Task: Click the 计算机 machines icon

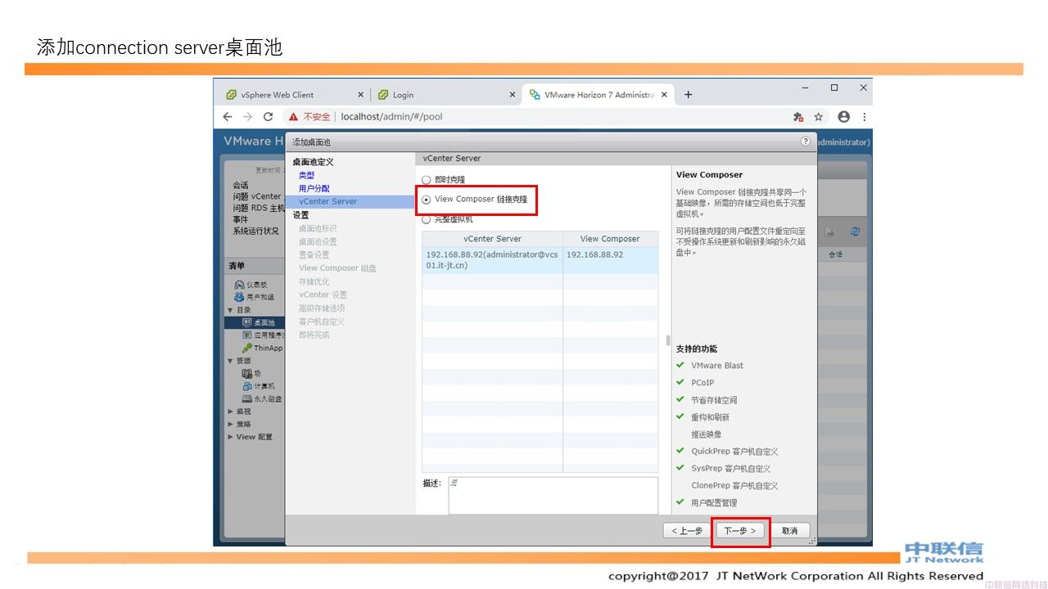Action: tap(246, 385)
